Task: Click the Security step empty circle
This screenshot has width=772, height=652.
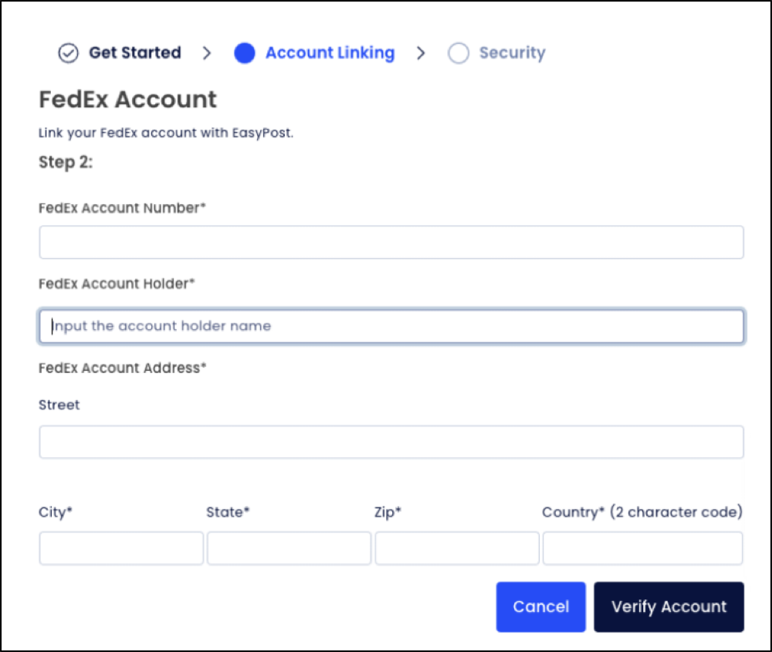Action: [x=458, y=53]
